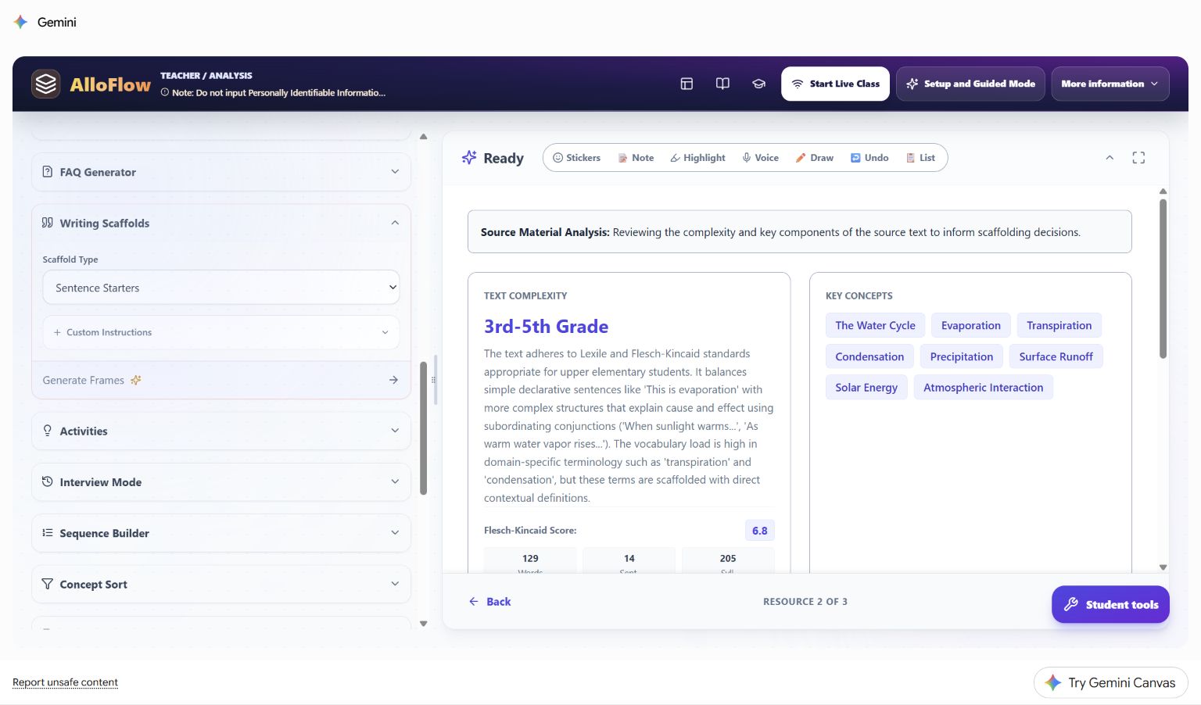Select the Draw pencil tool
1201x705 pixels.
814,158
